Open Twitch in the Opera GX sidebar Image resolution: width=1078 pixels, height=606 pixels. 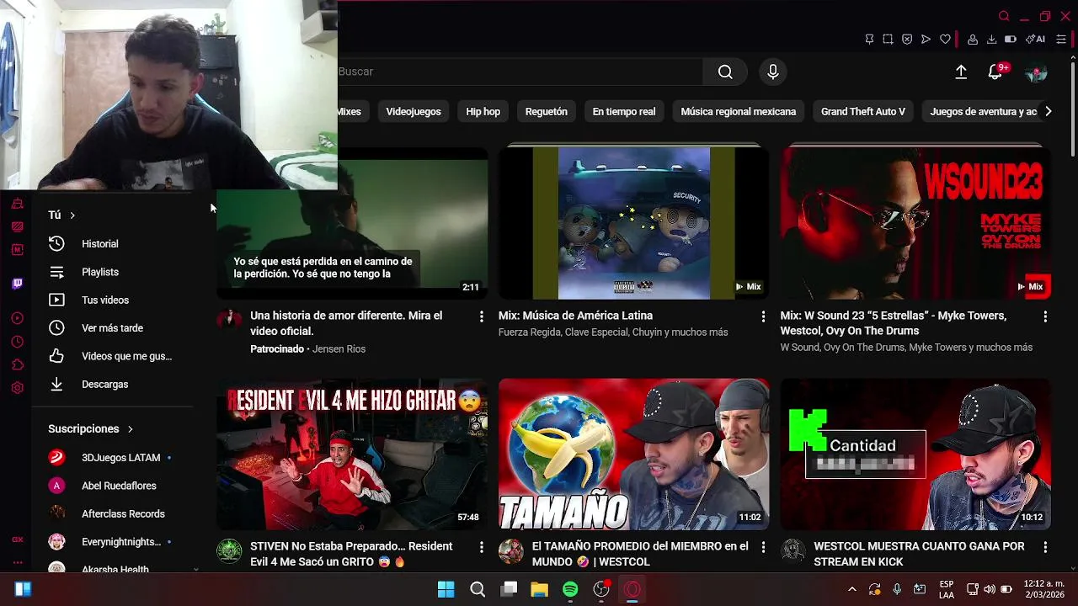[x=17, y=284]
